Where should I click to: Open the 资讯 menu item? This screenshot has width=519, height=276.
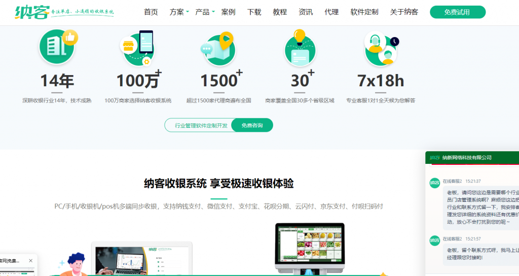(306, 12)
